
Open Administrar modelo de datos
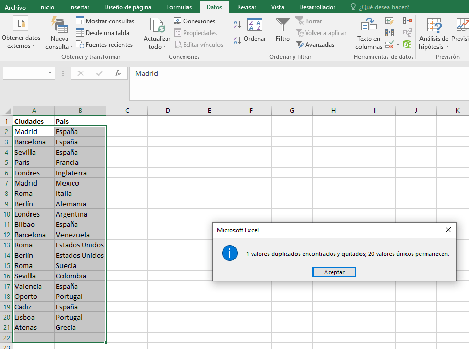[x=408, y=44]
